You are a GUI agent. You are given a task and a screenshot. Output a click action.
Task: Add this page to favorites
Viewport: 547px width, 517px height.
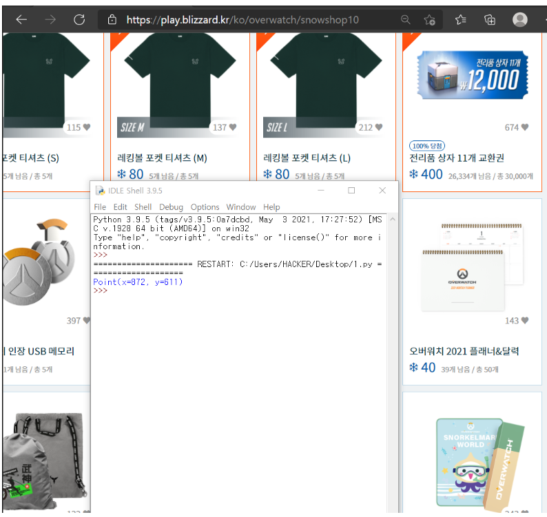click(429, 20)
